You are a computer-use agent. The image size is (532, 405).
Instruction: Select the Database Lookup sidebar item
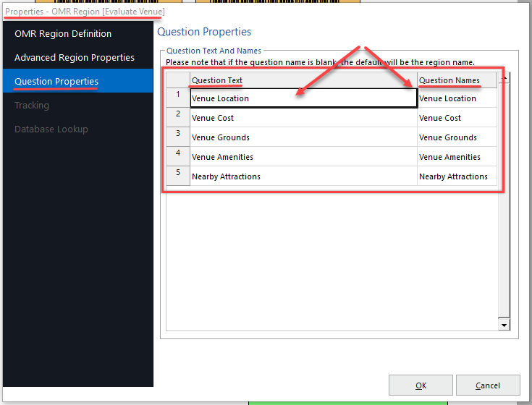click(77, 129)
